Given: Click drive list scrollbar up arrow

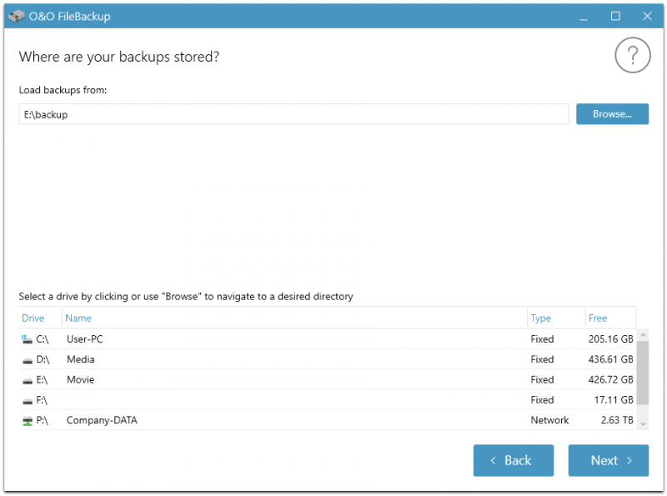Looking at the screenshot, I should [643, 335].
